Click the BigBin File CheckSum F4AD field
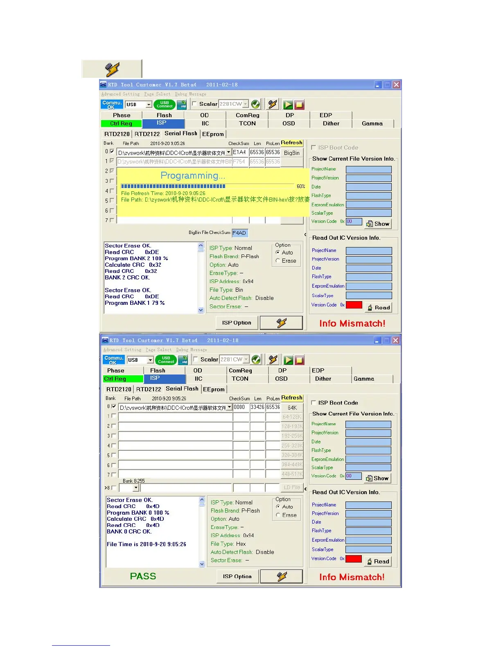The image size is (501, 649). pyautogui.click(x=240, y=233)
